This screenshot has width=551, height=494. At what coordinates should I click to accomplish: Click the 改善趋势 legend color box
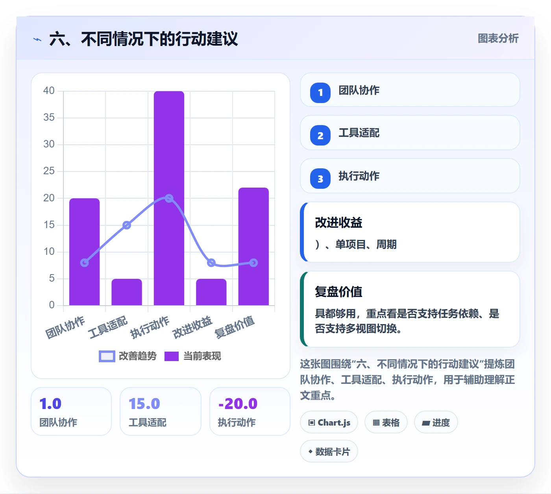pos(107,356)
